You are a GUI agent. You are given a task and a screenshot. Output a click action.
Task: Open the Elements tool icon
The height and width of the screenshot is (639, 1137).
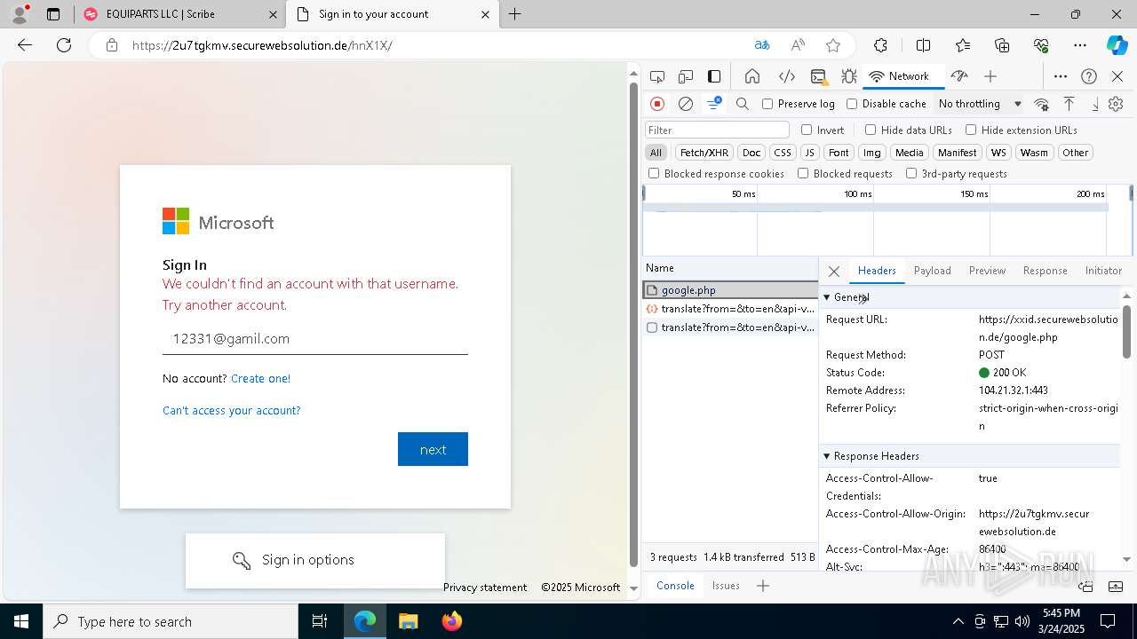click(x=786, y=76)
